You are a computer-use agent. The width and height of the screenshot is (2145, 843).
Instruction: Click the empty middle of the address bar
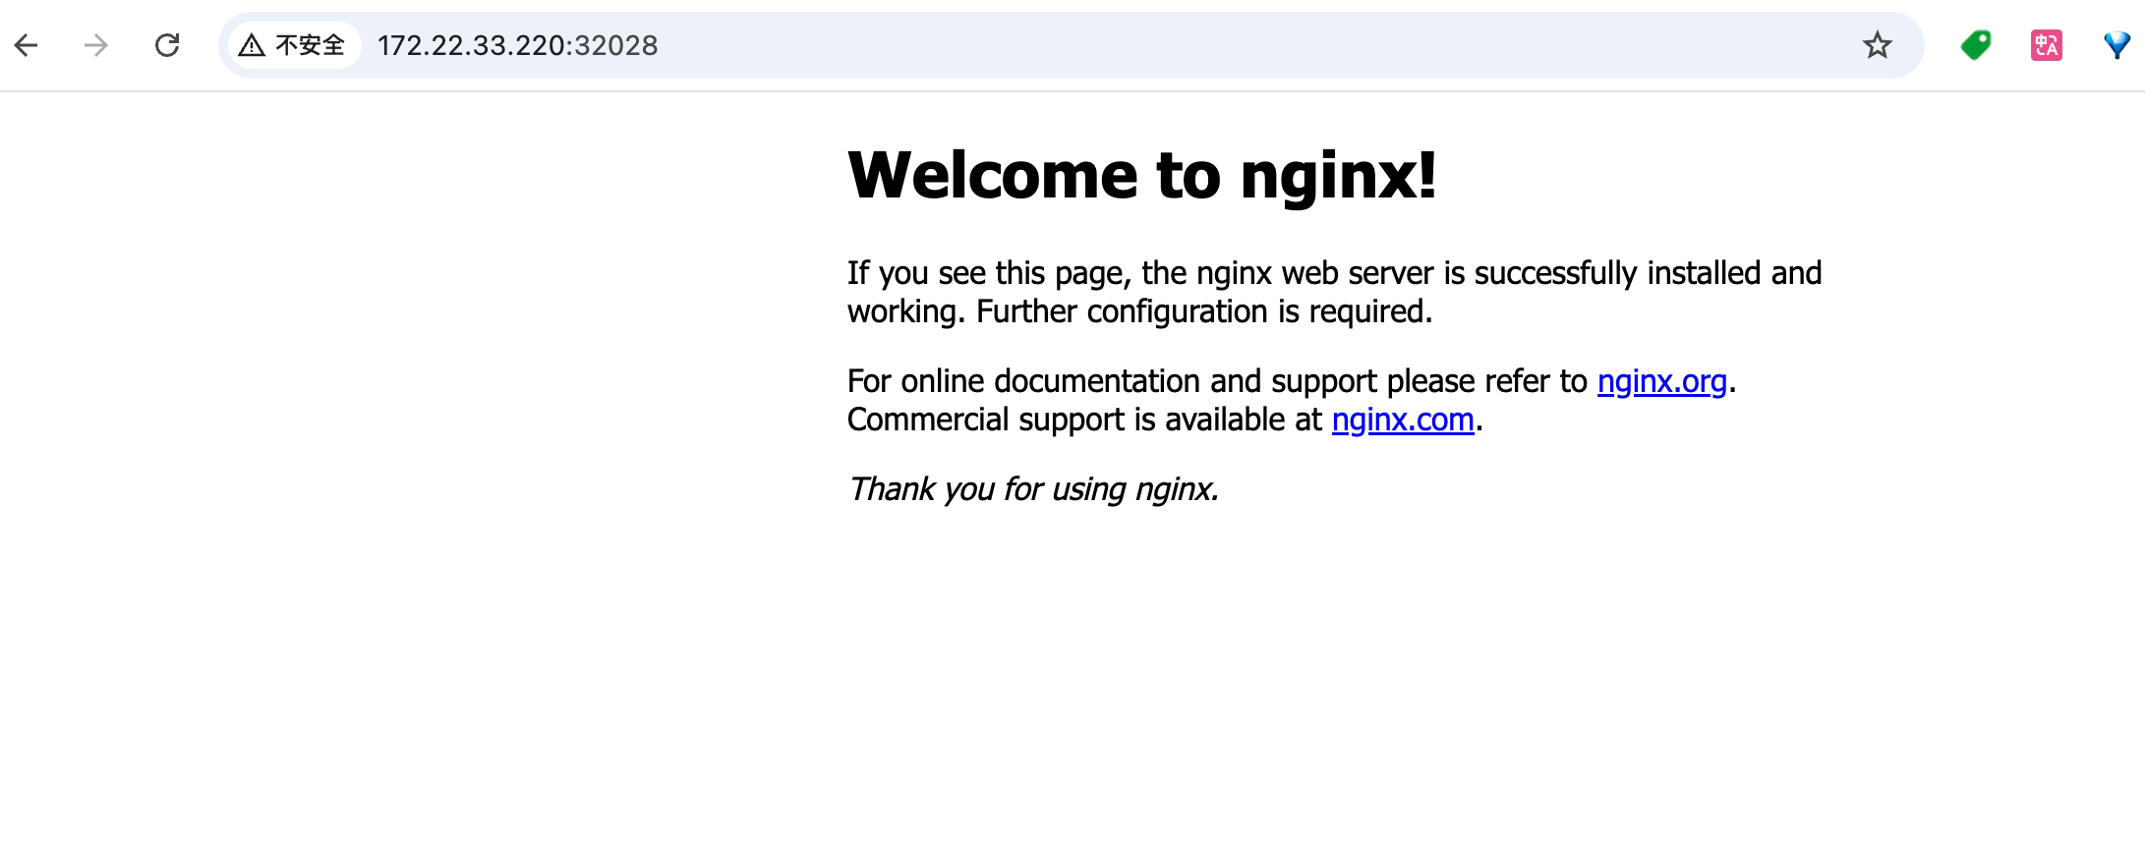(x=1180, y=45)
